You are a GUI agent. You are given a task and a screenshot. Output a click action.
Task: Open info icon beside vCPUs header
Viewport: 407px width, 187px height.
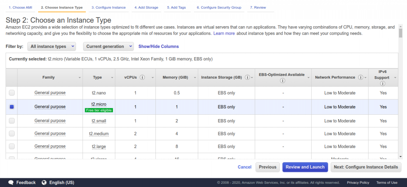pos(142,77)
